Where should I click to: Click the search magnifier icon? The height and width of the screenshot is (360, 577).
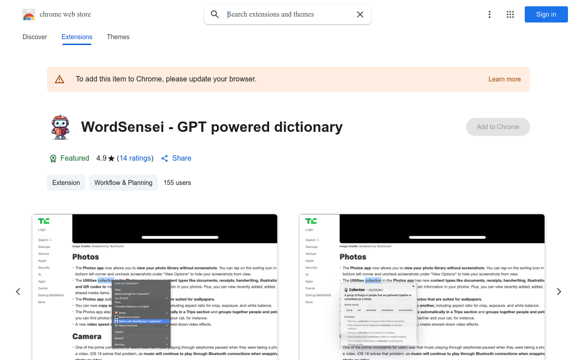(x=215, y=14)
